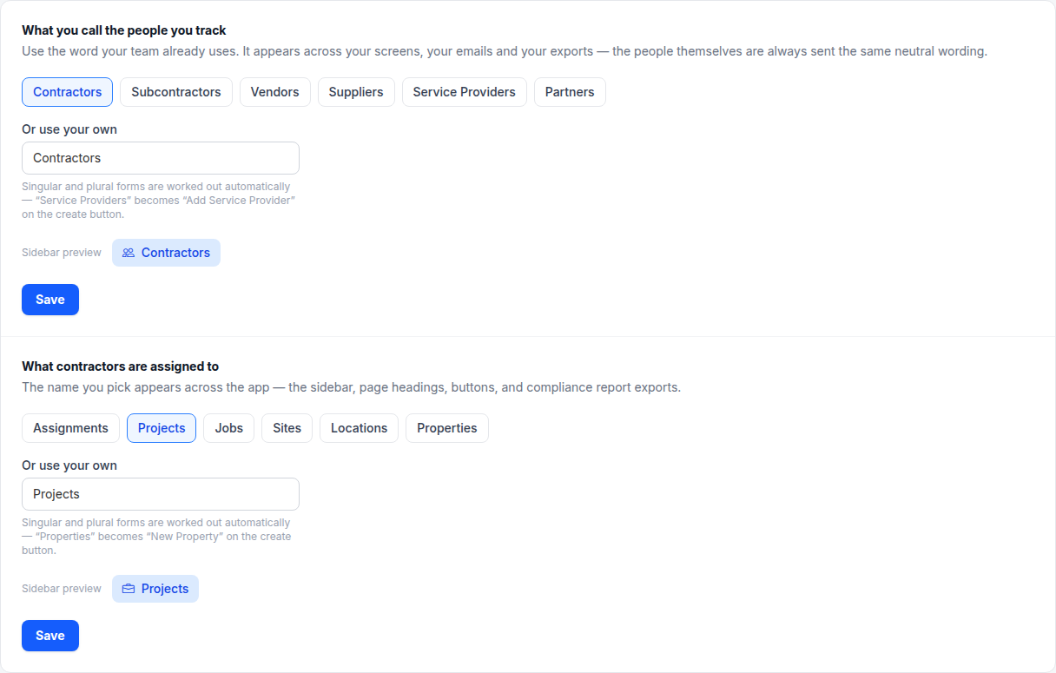Save the people naming section
This screenshot has width=1056, height=673.
point(50,300)
